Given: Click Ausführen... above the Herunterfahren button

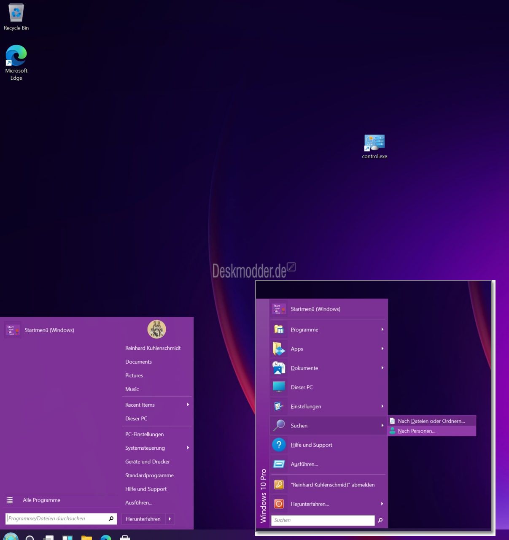Looking at the screenshot, I should 156,502.
